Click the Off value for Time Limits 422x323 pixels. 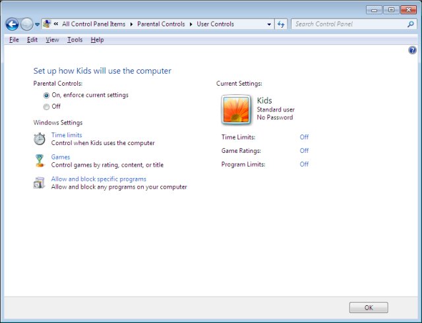point(304,137)
